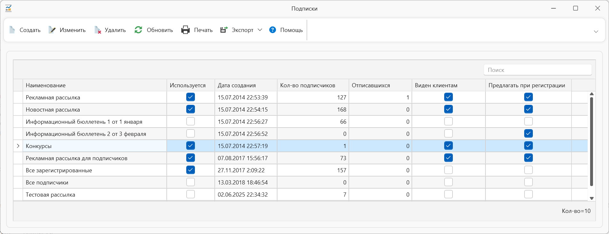Sort by Дата создания column header

(x=246, y=85)
